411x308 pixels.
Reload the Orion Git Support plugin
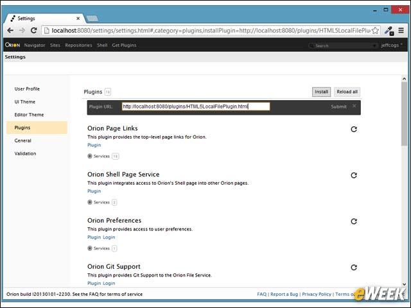point(354,268)
